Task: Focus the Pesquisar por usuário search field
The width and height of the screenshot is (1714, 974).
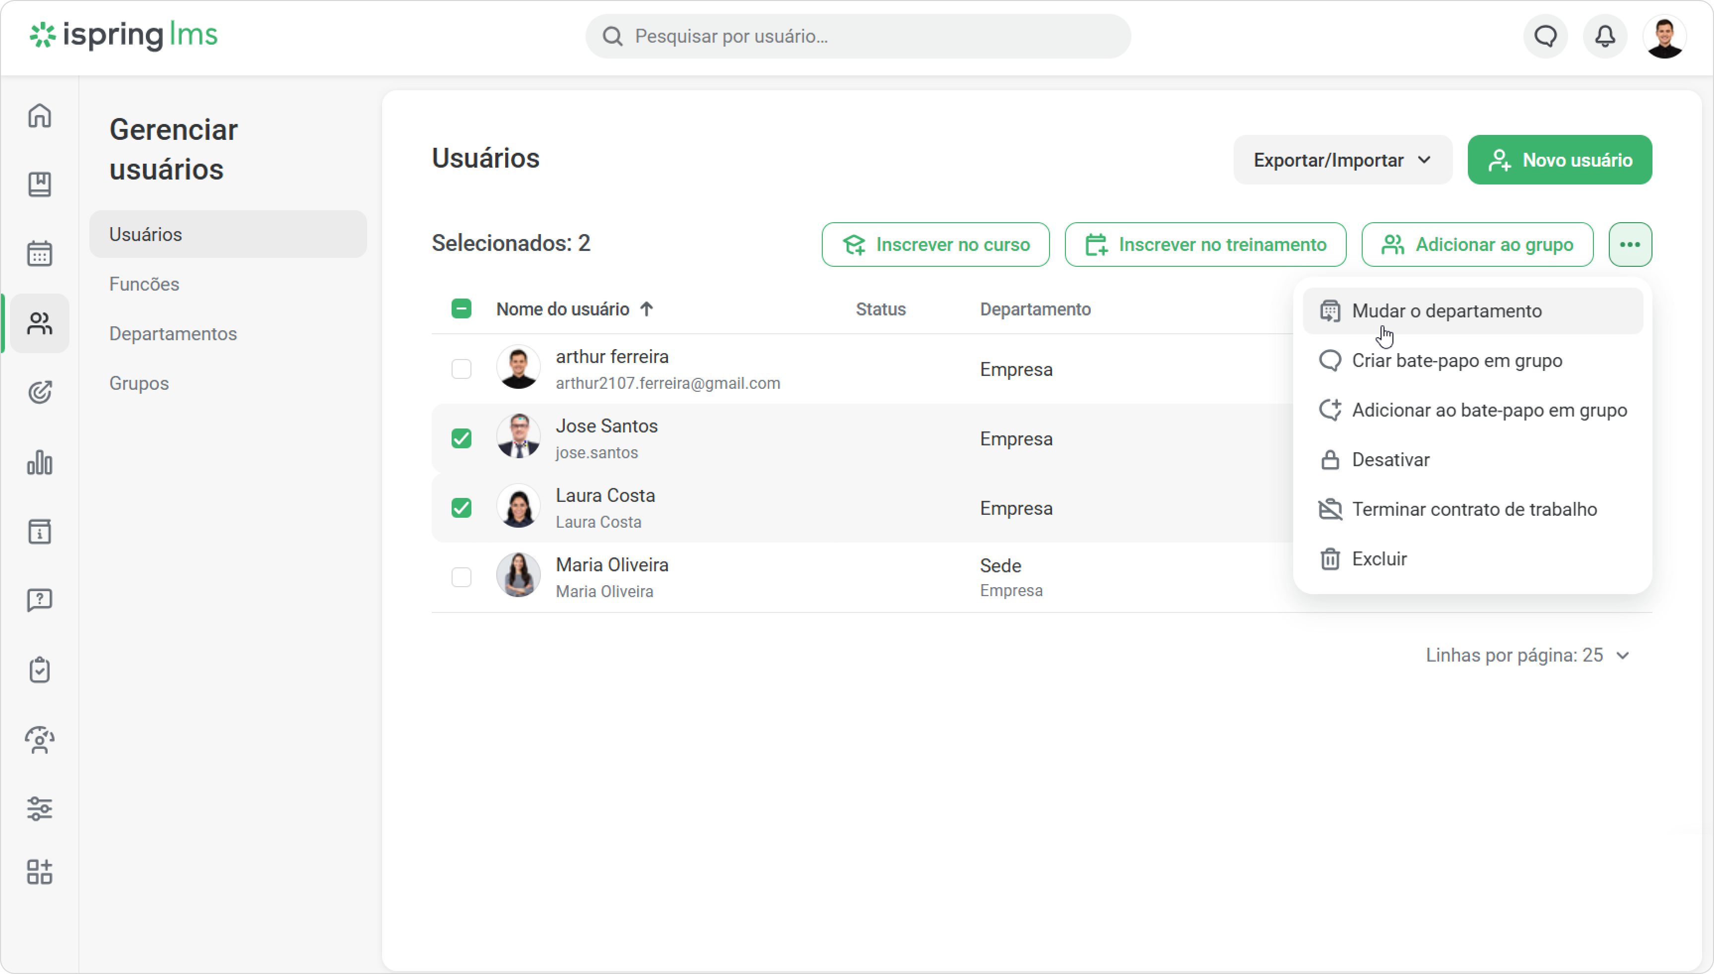Action: (x=858, y=36)
